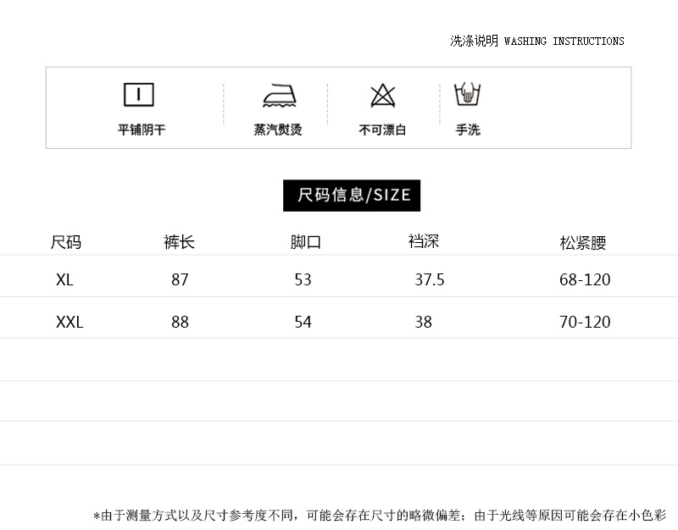Click the 裤长 column header
This screenshot has height=530, width=678.
point(179,242)
